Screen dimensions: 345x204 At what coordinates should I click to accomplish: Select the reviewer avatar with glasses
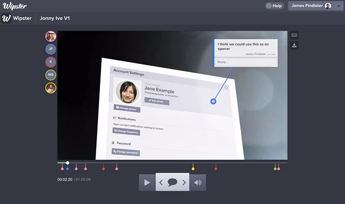click(x=51, y=36)
